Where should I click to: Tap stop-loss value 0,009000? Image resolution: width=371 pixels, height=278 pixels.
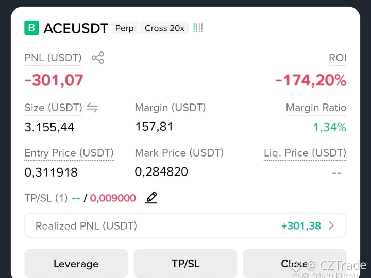113,198
